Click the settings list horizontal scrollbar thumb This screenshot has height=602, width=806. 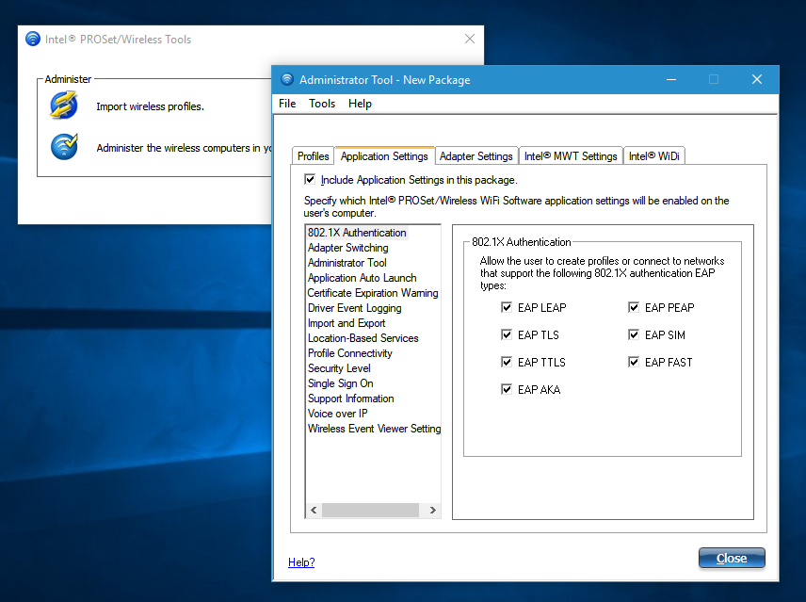pyautogui.click(x=370, y=510)
